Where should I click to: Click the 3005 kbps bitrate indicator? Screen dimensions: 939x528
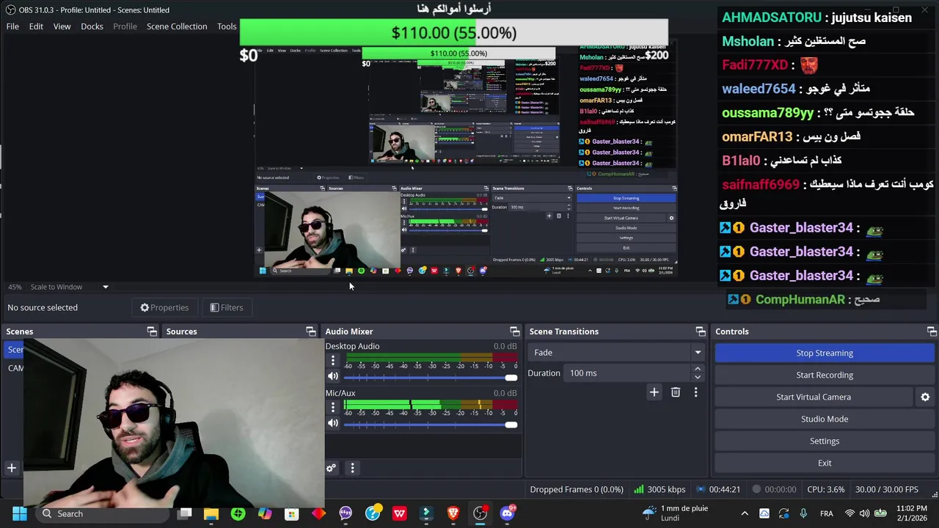coord(660,489)
